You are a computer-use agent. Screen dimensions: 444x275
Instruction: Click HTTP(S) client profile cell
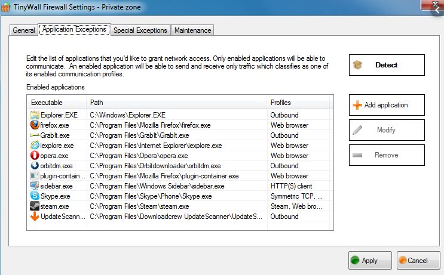coord(291,186)
